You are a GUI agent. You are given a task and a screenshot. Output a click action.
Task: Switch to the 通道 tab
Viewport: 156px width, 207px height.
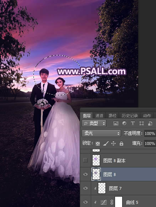(x=99, y=116)
